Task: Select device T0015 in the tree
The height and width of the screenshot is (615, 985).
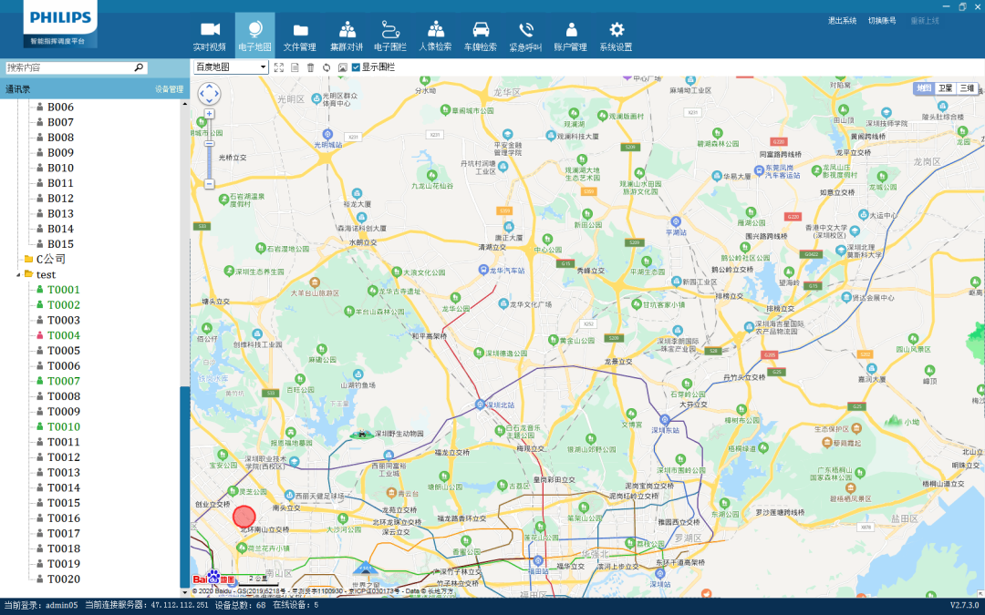Action: [x=64, y=503]
